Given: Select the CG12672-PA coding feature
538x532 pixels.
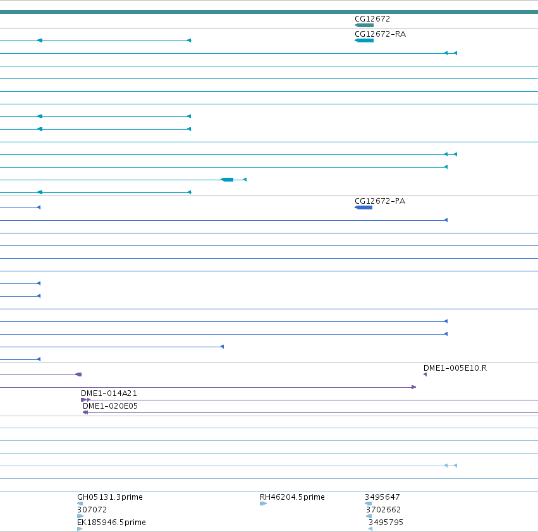Looking at the screenshot, I should (x=364, y=207).
